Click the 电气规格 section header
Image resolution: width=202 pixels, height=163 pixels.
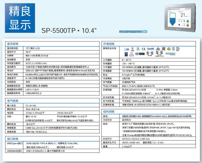tap(13, 101)
